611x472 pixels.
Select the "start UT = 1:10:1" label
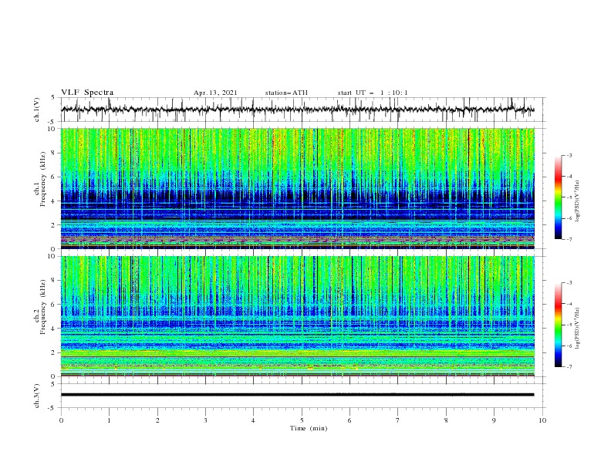point(373,93)
